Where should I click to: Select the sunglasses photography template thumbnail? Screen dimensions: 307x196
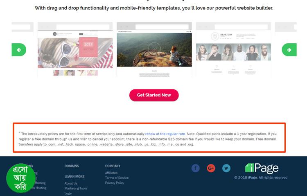[75, 49]
